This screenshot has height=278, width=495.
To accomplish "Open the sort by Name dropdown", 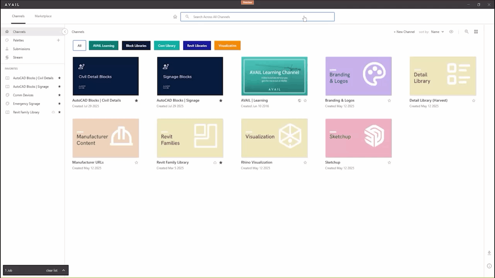I will point(437,32).
